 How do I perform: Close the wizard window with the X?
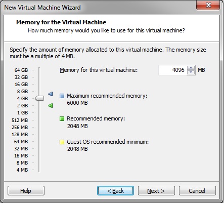208,5
